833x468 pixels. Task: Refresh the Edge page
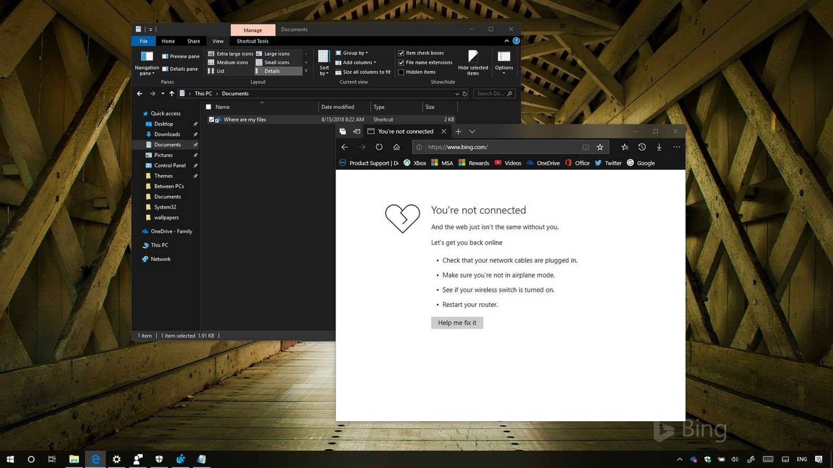[x=379, y=147]
